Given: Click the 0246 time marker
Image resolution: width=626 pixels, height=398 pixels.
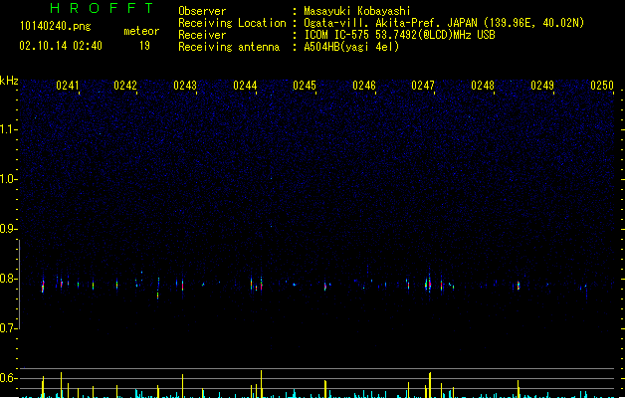Looking at the screenshot, I should click(364, 86).
